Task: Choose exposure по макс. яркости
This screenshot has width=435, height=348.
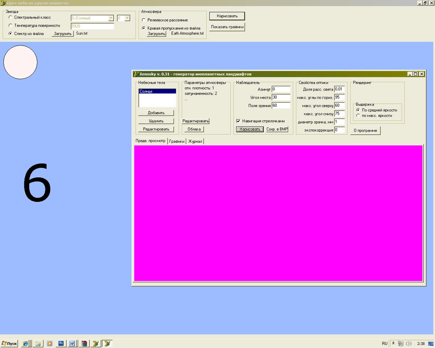Action: (358, 116)
